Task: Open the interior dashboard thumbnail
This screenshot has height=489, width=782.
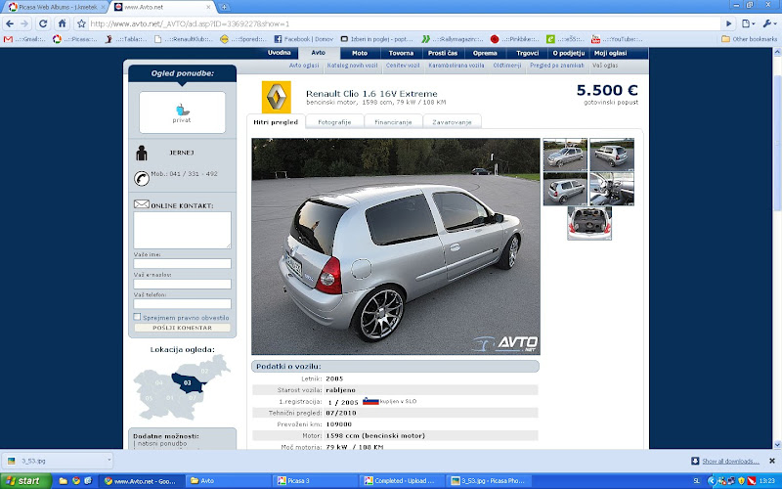Action: tap(612, 189)
